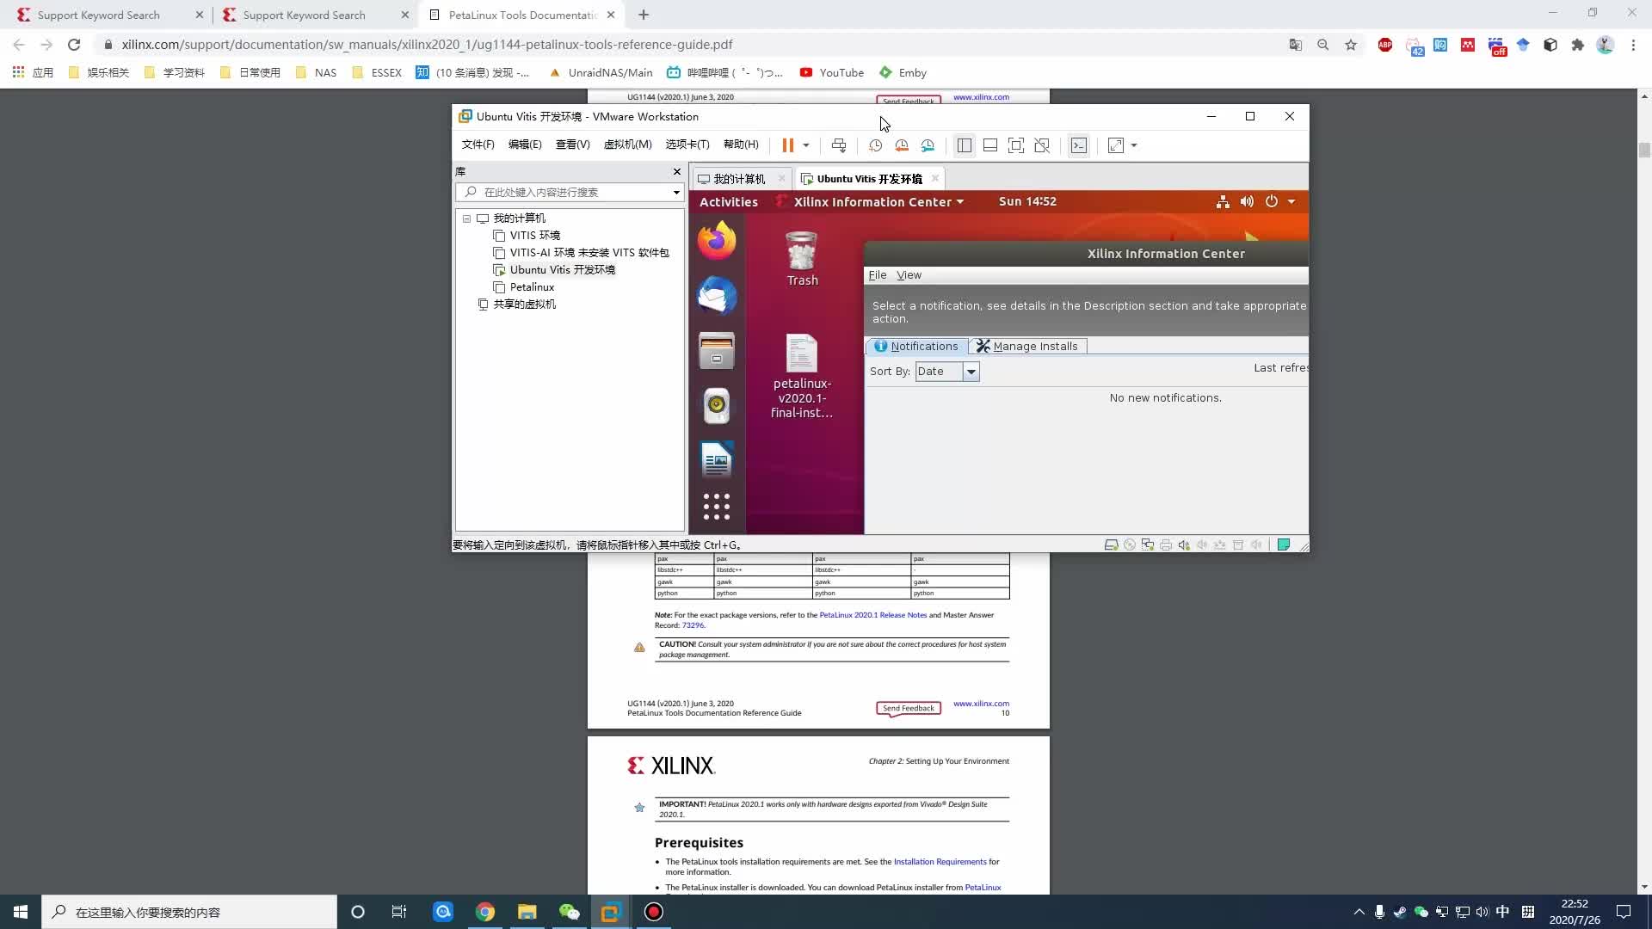Click the Ubuntu volume icon in top bar
This screenshot has height=929, width=1652.
[1247, 202]
